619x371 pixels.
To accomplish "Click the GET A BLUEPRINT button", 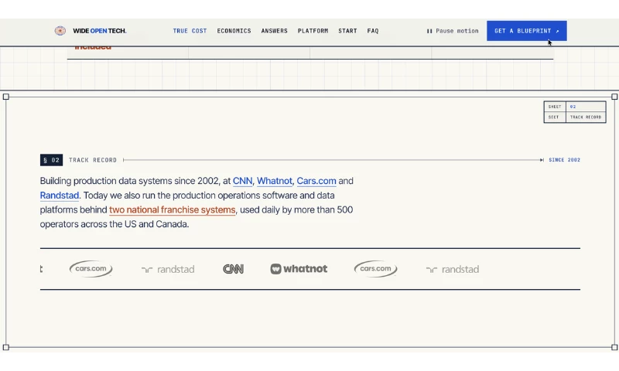I will pos(527,31).
